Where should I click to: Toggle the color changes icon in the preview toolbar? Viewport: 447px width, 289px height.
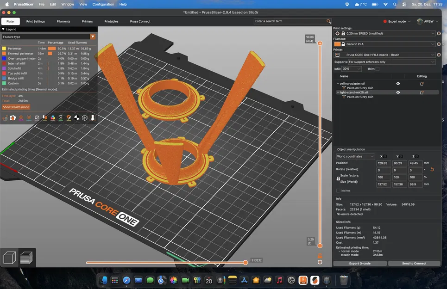pos(53,117)
